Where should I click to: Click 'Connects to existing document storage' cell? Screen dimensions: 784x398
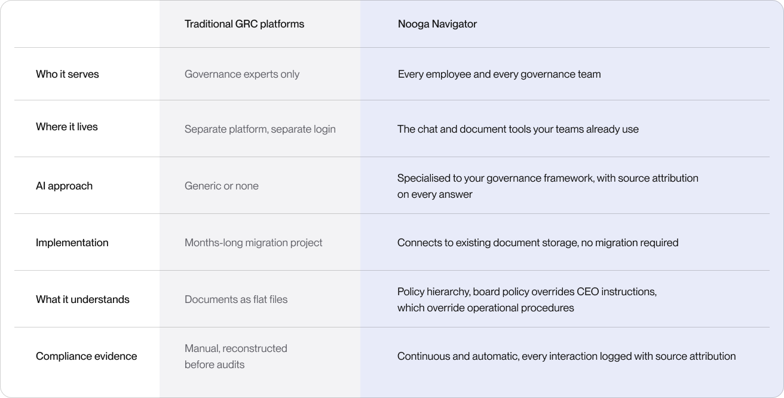[538, 243]
